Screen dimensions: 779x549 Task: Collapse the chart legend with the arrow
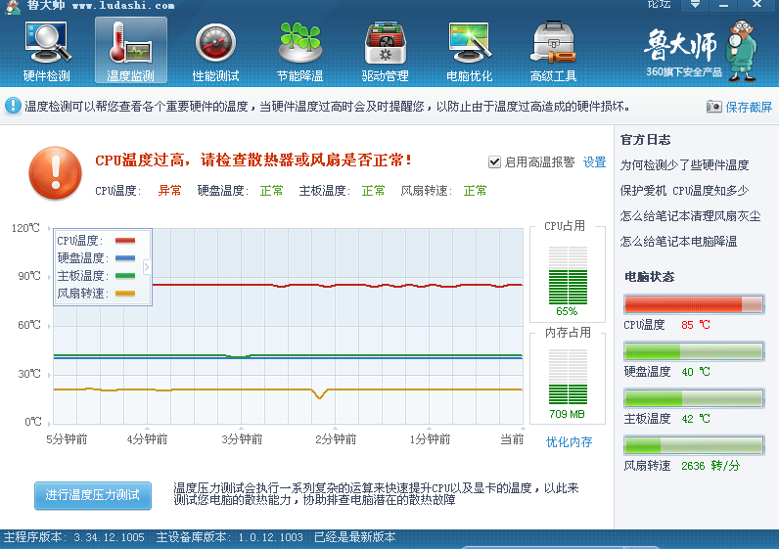(147, 266)
